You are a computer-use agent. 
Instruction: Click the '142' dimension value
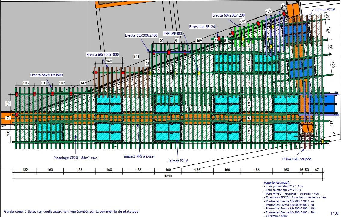83,83
